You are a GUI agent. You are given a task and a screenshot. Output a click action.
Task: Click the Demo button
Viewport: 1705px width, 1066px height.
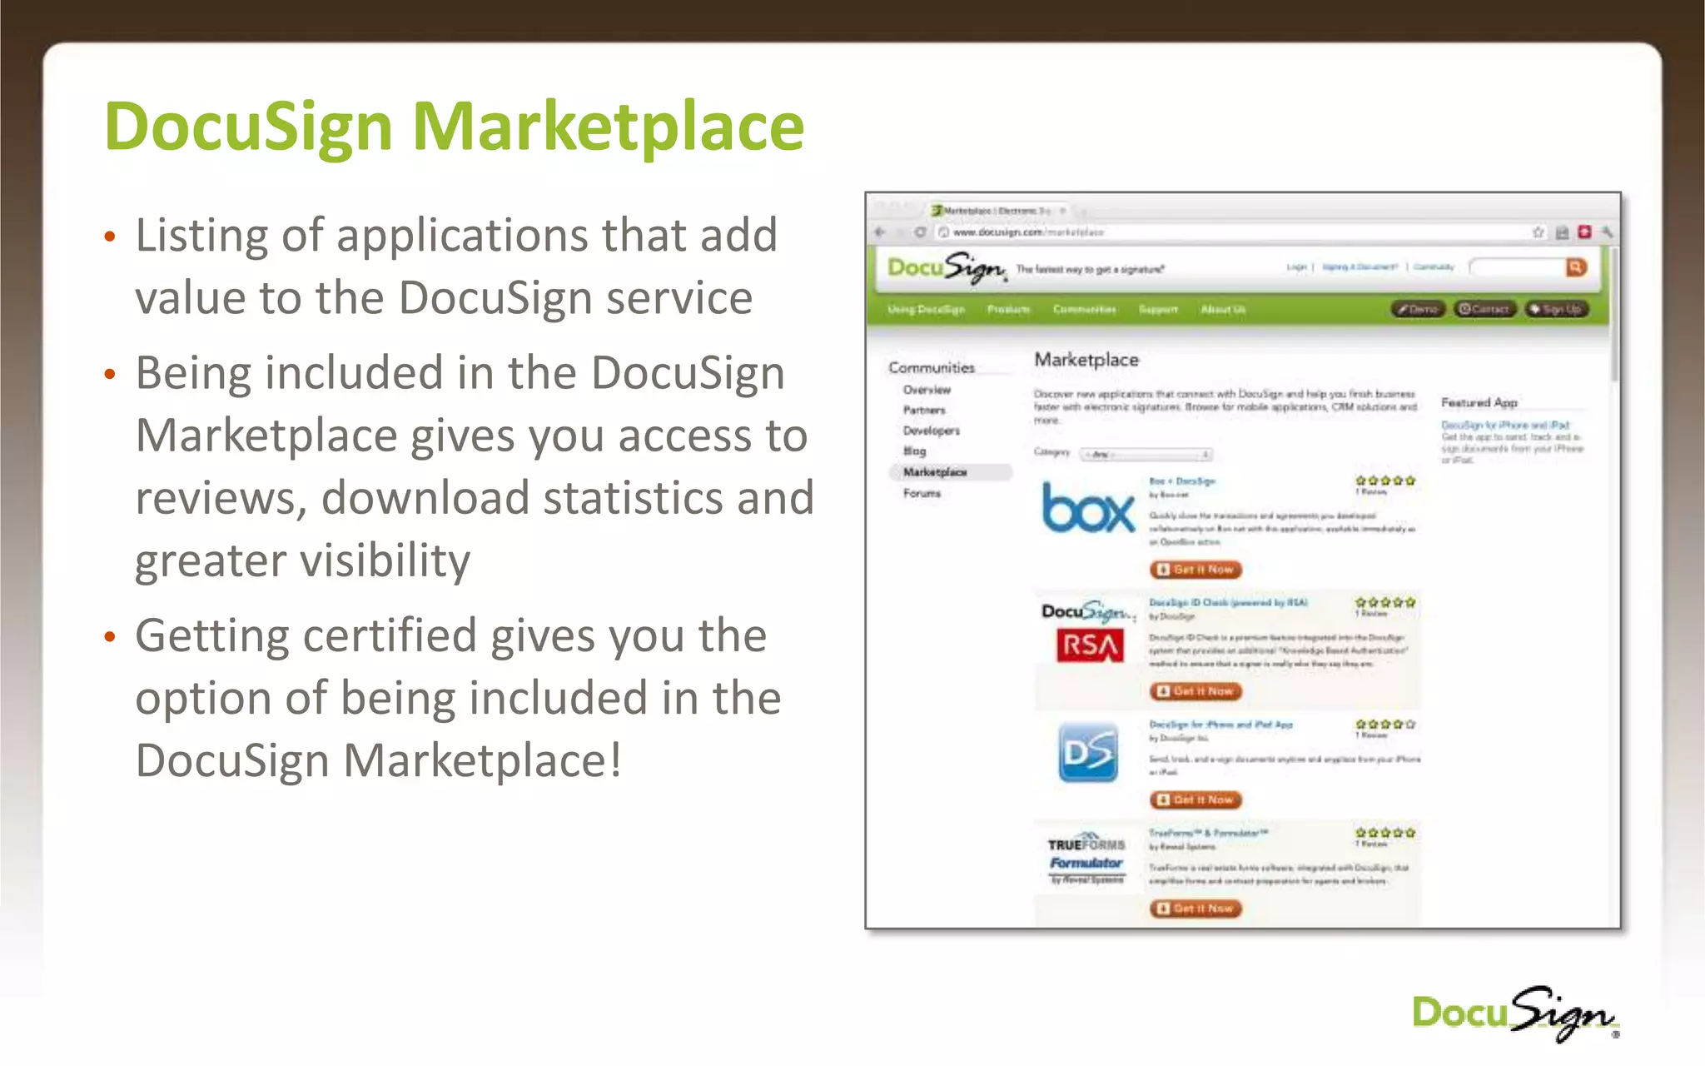[1418, 309]
